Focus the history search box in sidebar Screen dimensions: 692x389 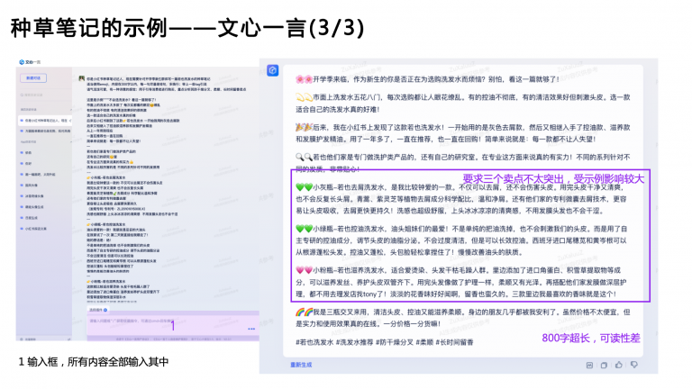[44, 95]
